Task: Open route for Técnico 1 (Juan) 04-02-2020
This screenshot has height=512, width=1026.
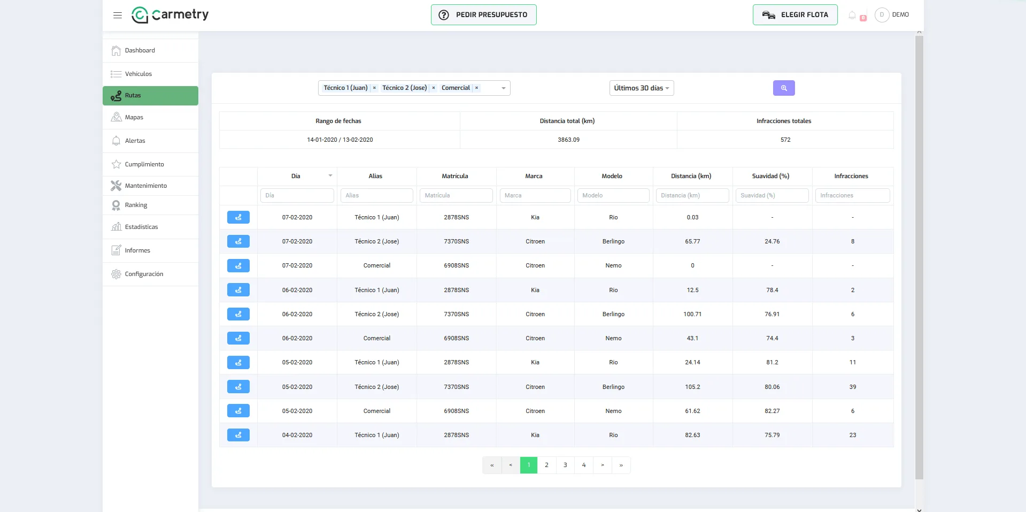Action: [x=238, y=435]
